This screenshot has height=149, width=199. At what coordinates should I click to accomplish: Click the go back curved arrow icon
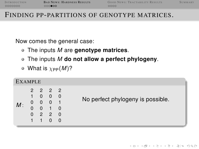[188, 146]
